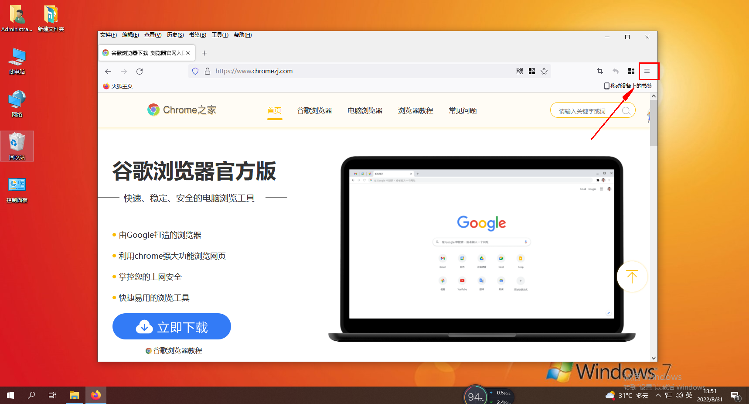Open Firefox hamburger application menu
Screen dimensions: 749x404
tap(647, 71)
